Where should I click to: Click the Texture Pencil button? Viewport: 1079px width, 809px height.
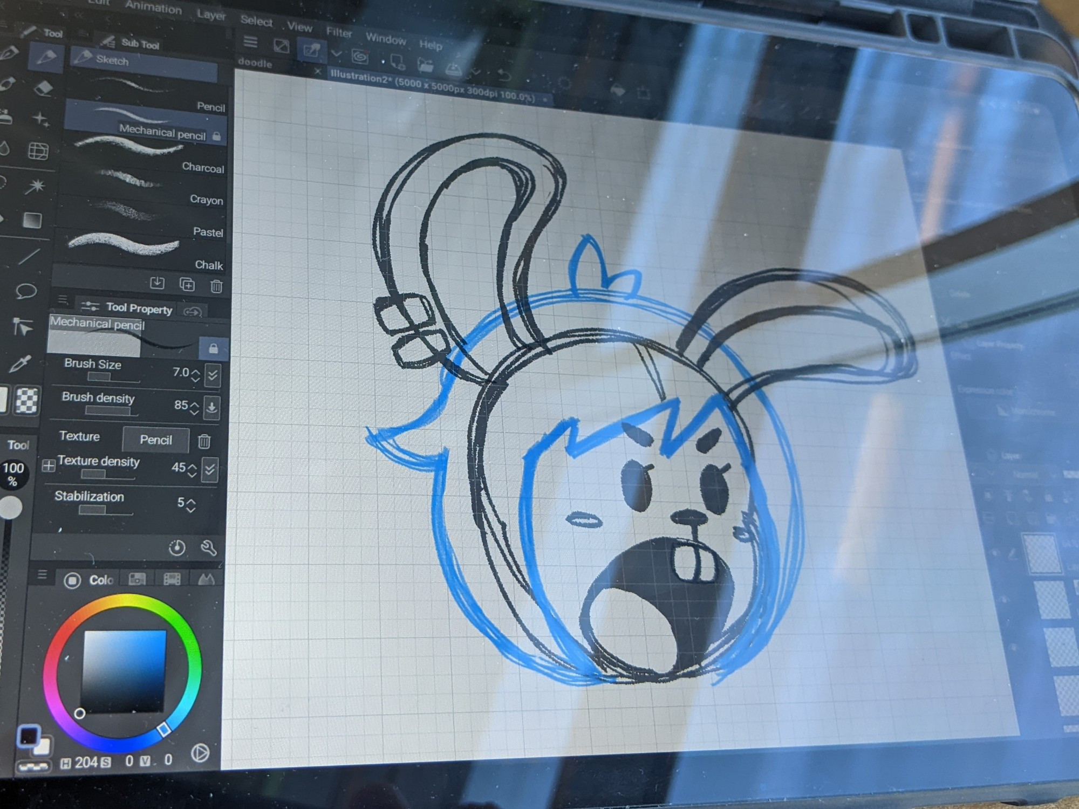156,440
